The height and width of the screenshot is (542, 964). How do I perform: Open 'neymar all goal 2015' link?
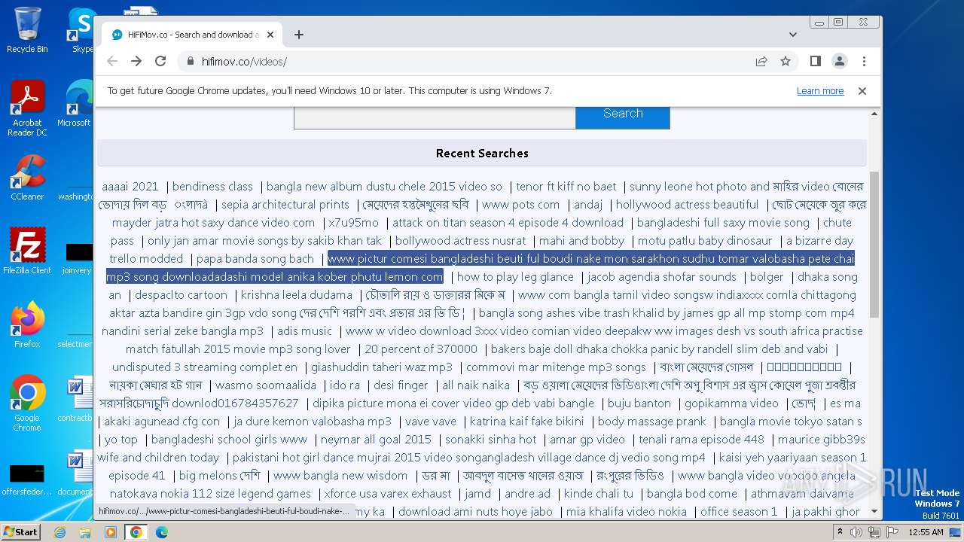point(376,440)
